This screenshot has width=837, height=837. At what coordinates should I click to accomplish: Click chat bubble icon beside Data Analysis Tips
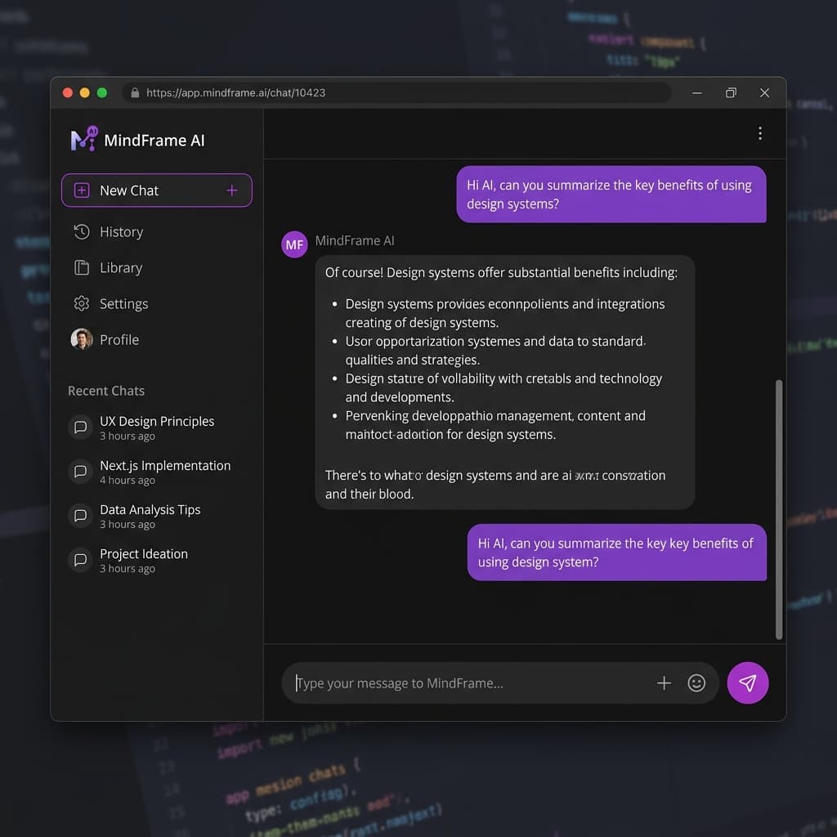click(81, 516)
